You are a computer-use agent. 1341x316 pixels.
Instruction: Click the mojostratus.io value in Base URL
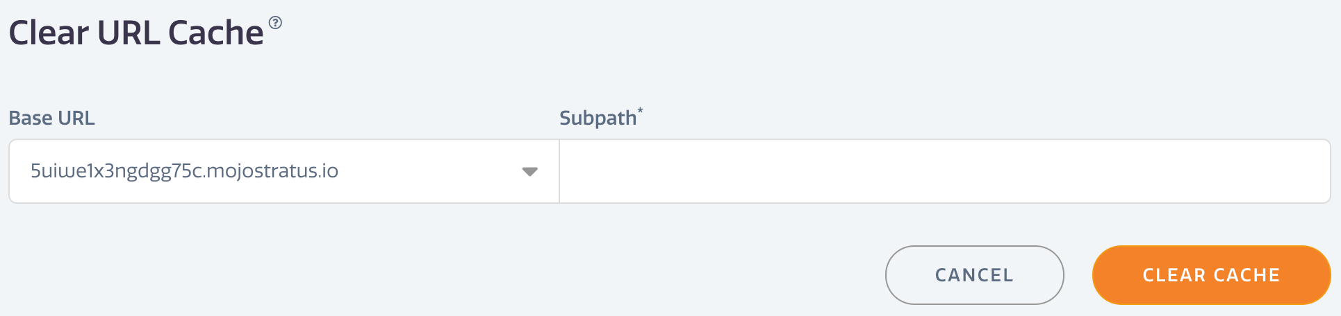click(184, 171)
